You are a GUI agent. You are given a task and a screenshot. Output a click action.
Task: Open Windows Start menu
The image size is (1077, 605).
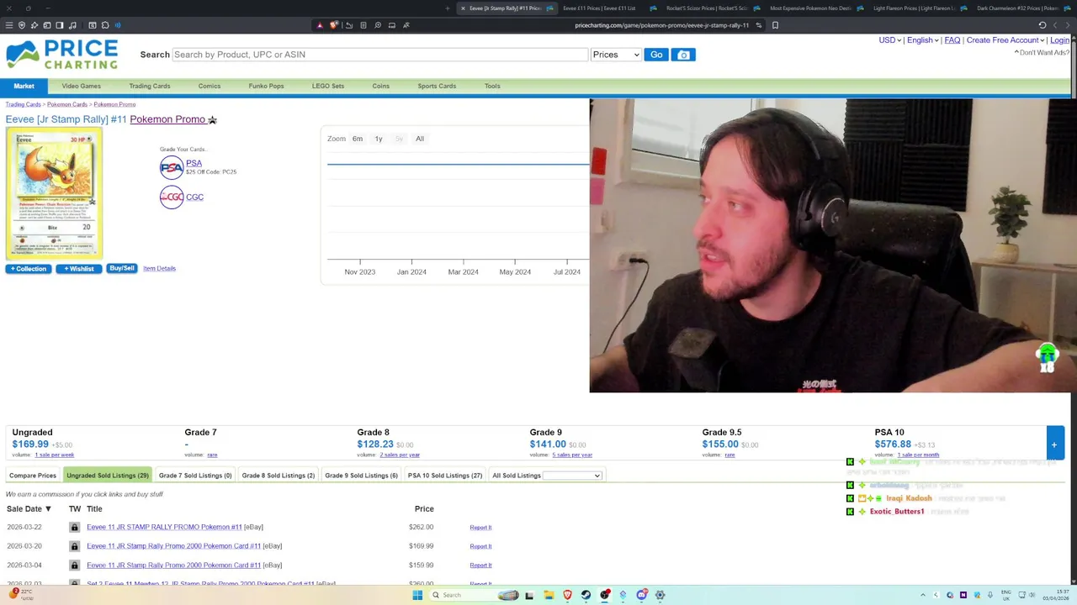point(417,595)
